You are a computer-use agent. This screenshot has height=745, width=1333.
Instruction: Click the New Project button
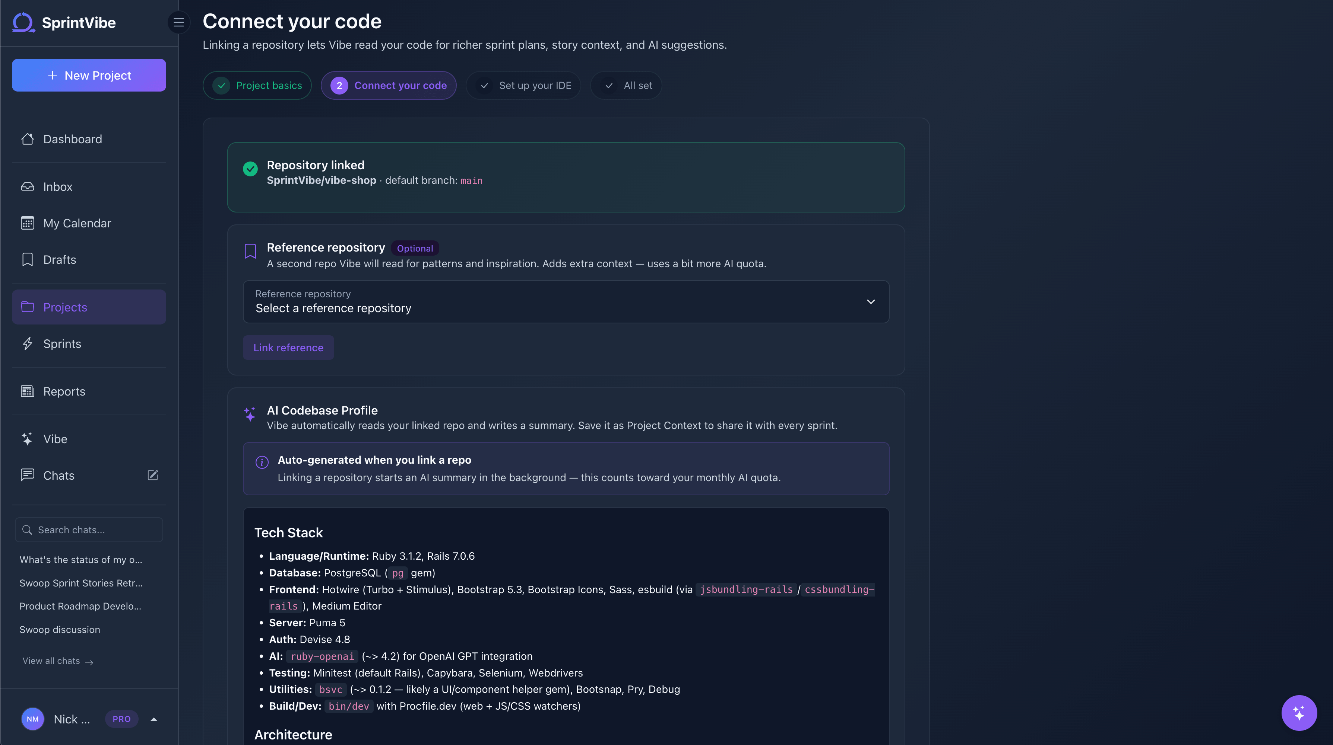coord(89,76)
